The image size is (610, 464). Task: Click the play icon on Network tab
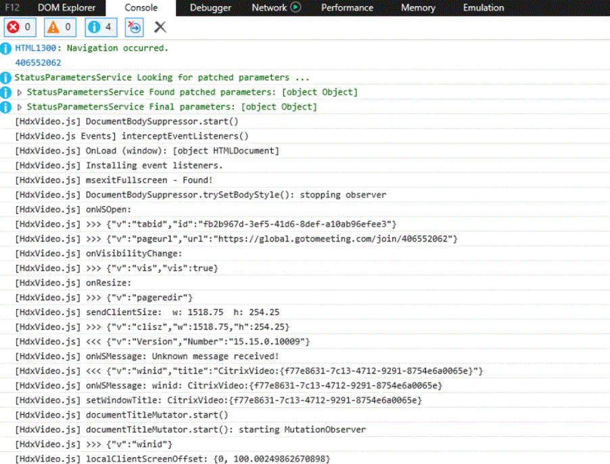click(296, 8)
